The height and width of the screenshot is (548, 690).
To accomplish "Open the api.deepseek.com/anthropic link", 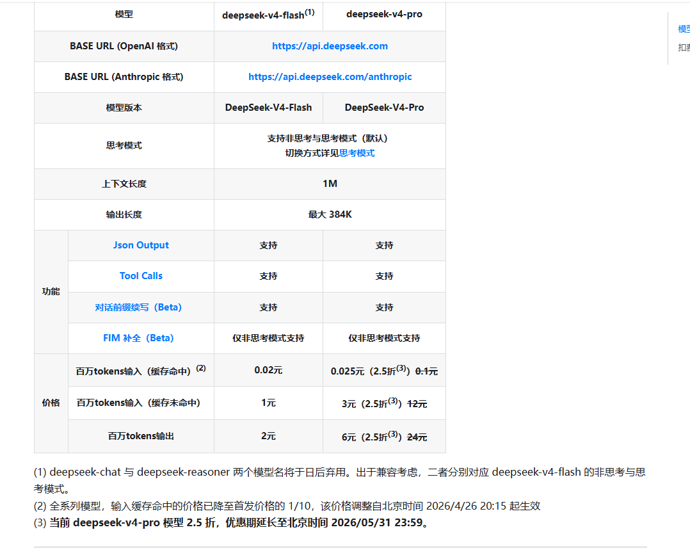I will click(x=330, y=77).
